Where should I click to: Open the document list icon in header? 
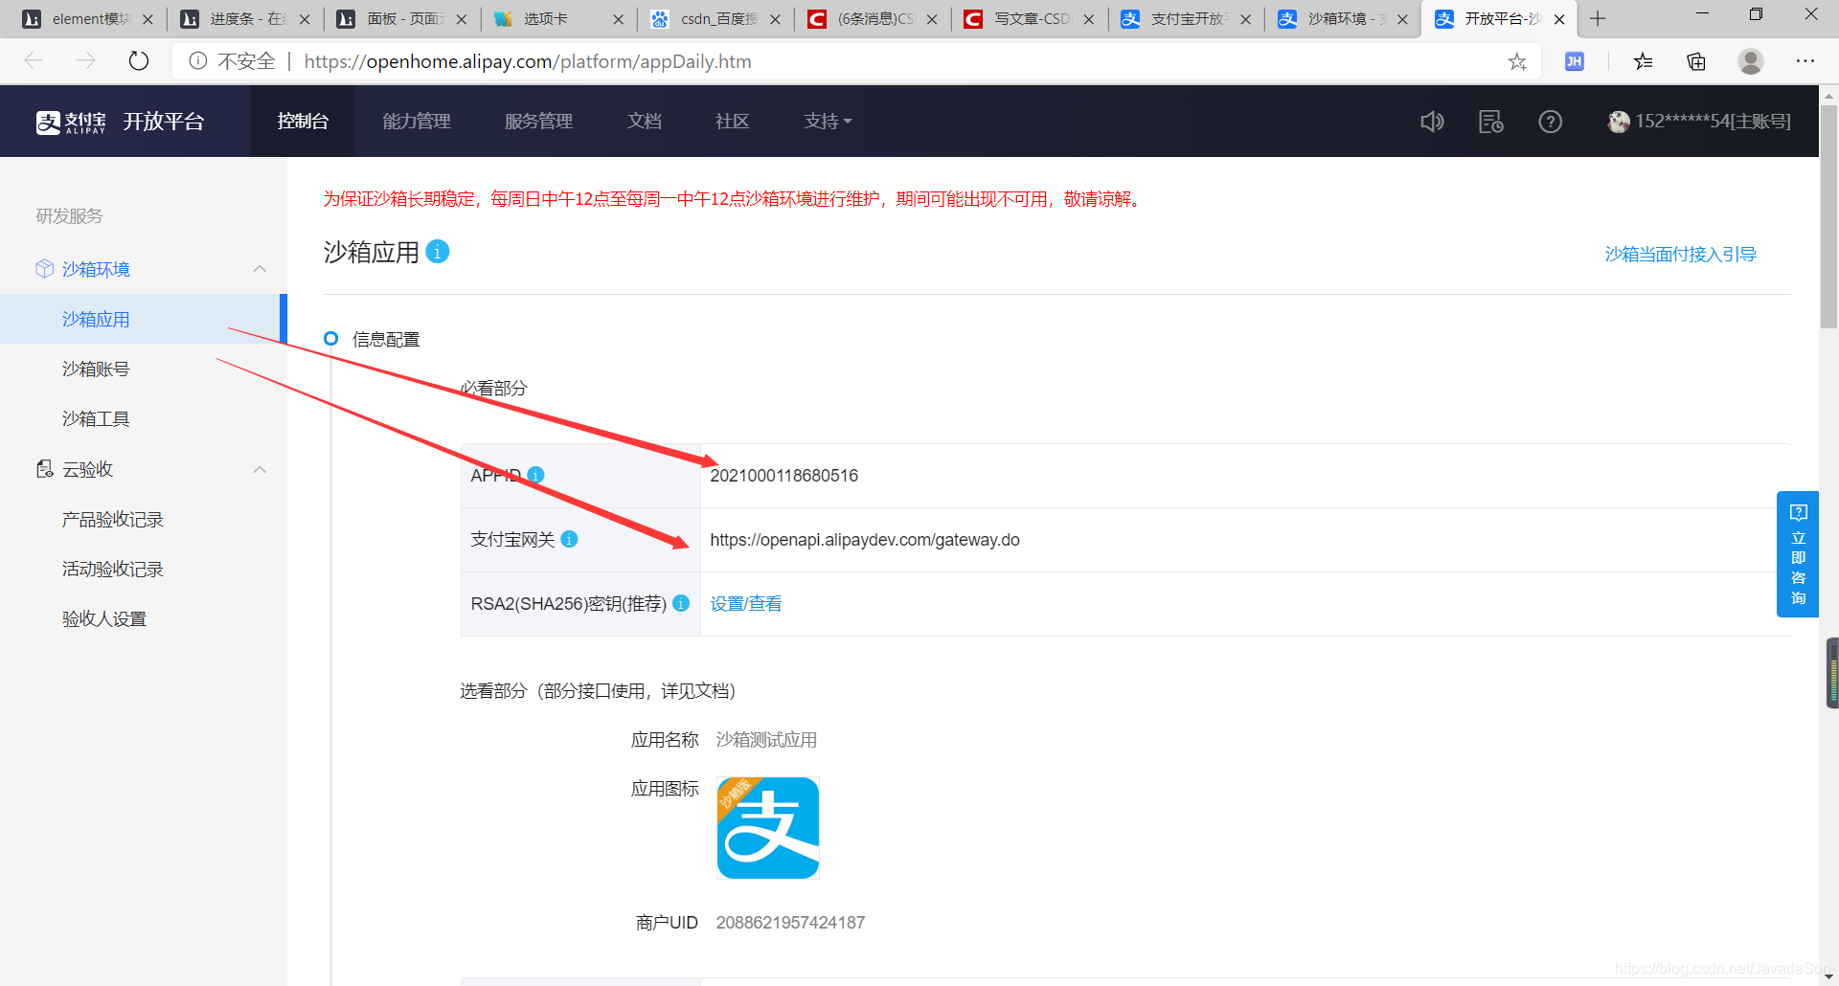coord(1490,122)
